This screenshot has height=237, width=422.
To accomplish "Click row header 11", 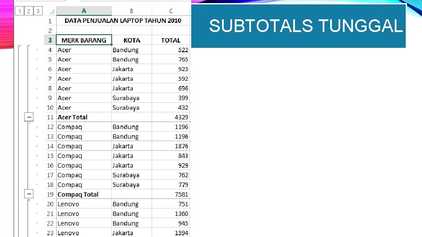I will [x=50, y=117].
